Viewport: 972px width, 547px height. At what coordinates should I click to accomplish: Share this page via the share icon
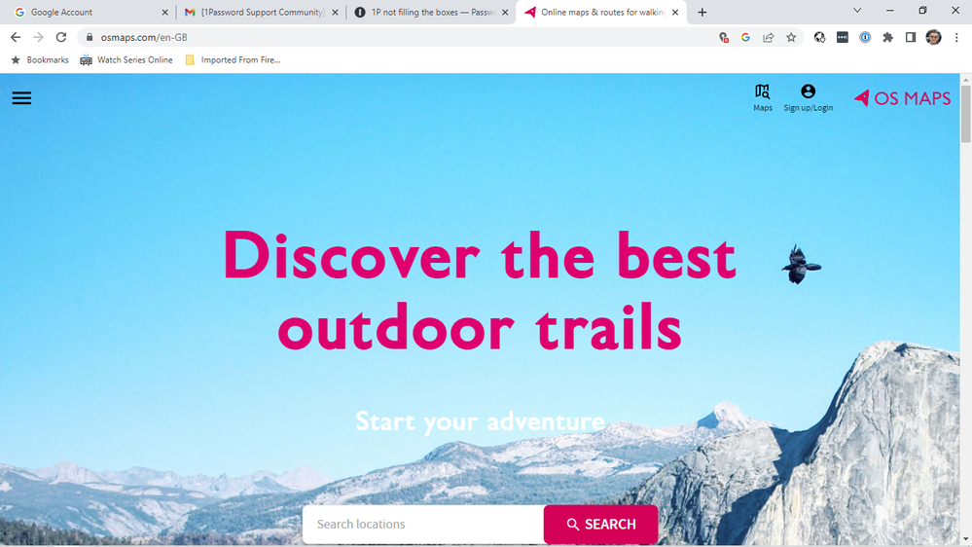768,37
